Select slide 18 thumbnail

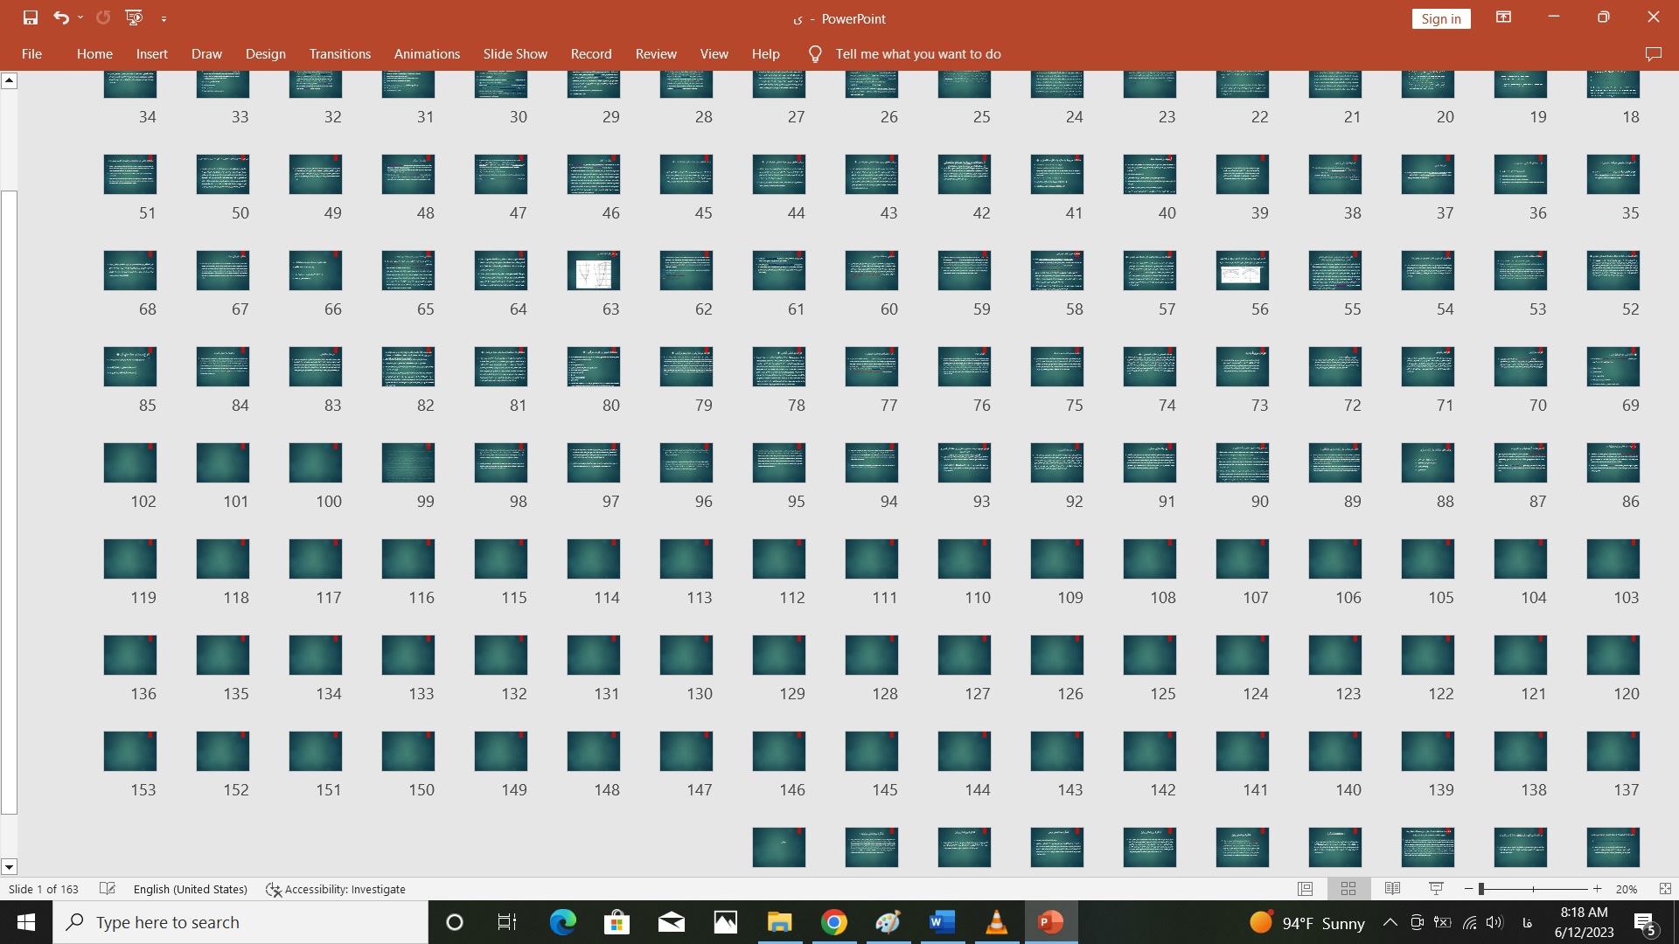pyautogui.click(x=1613, y=85)
